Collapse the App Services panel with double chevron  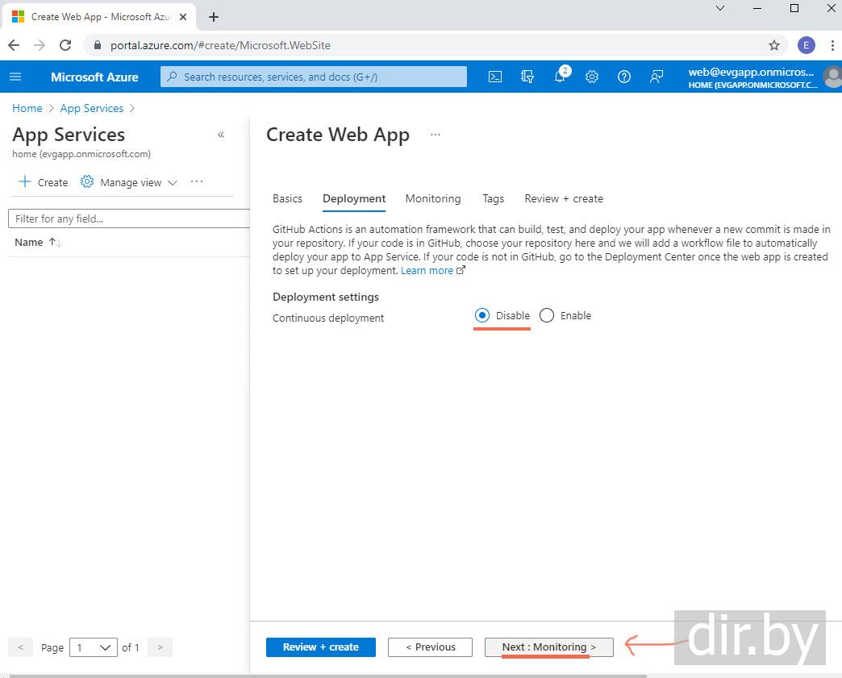[x=221, y=135]
